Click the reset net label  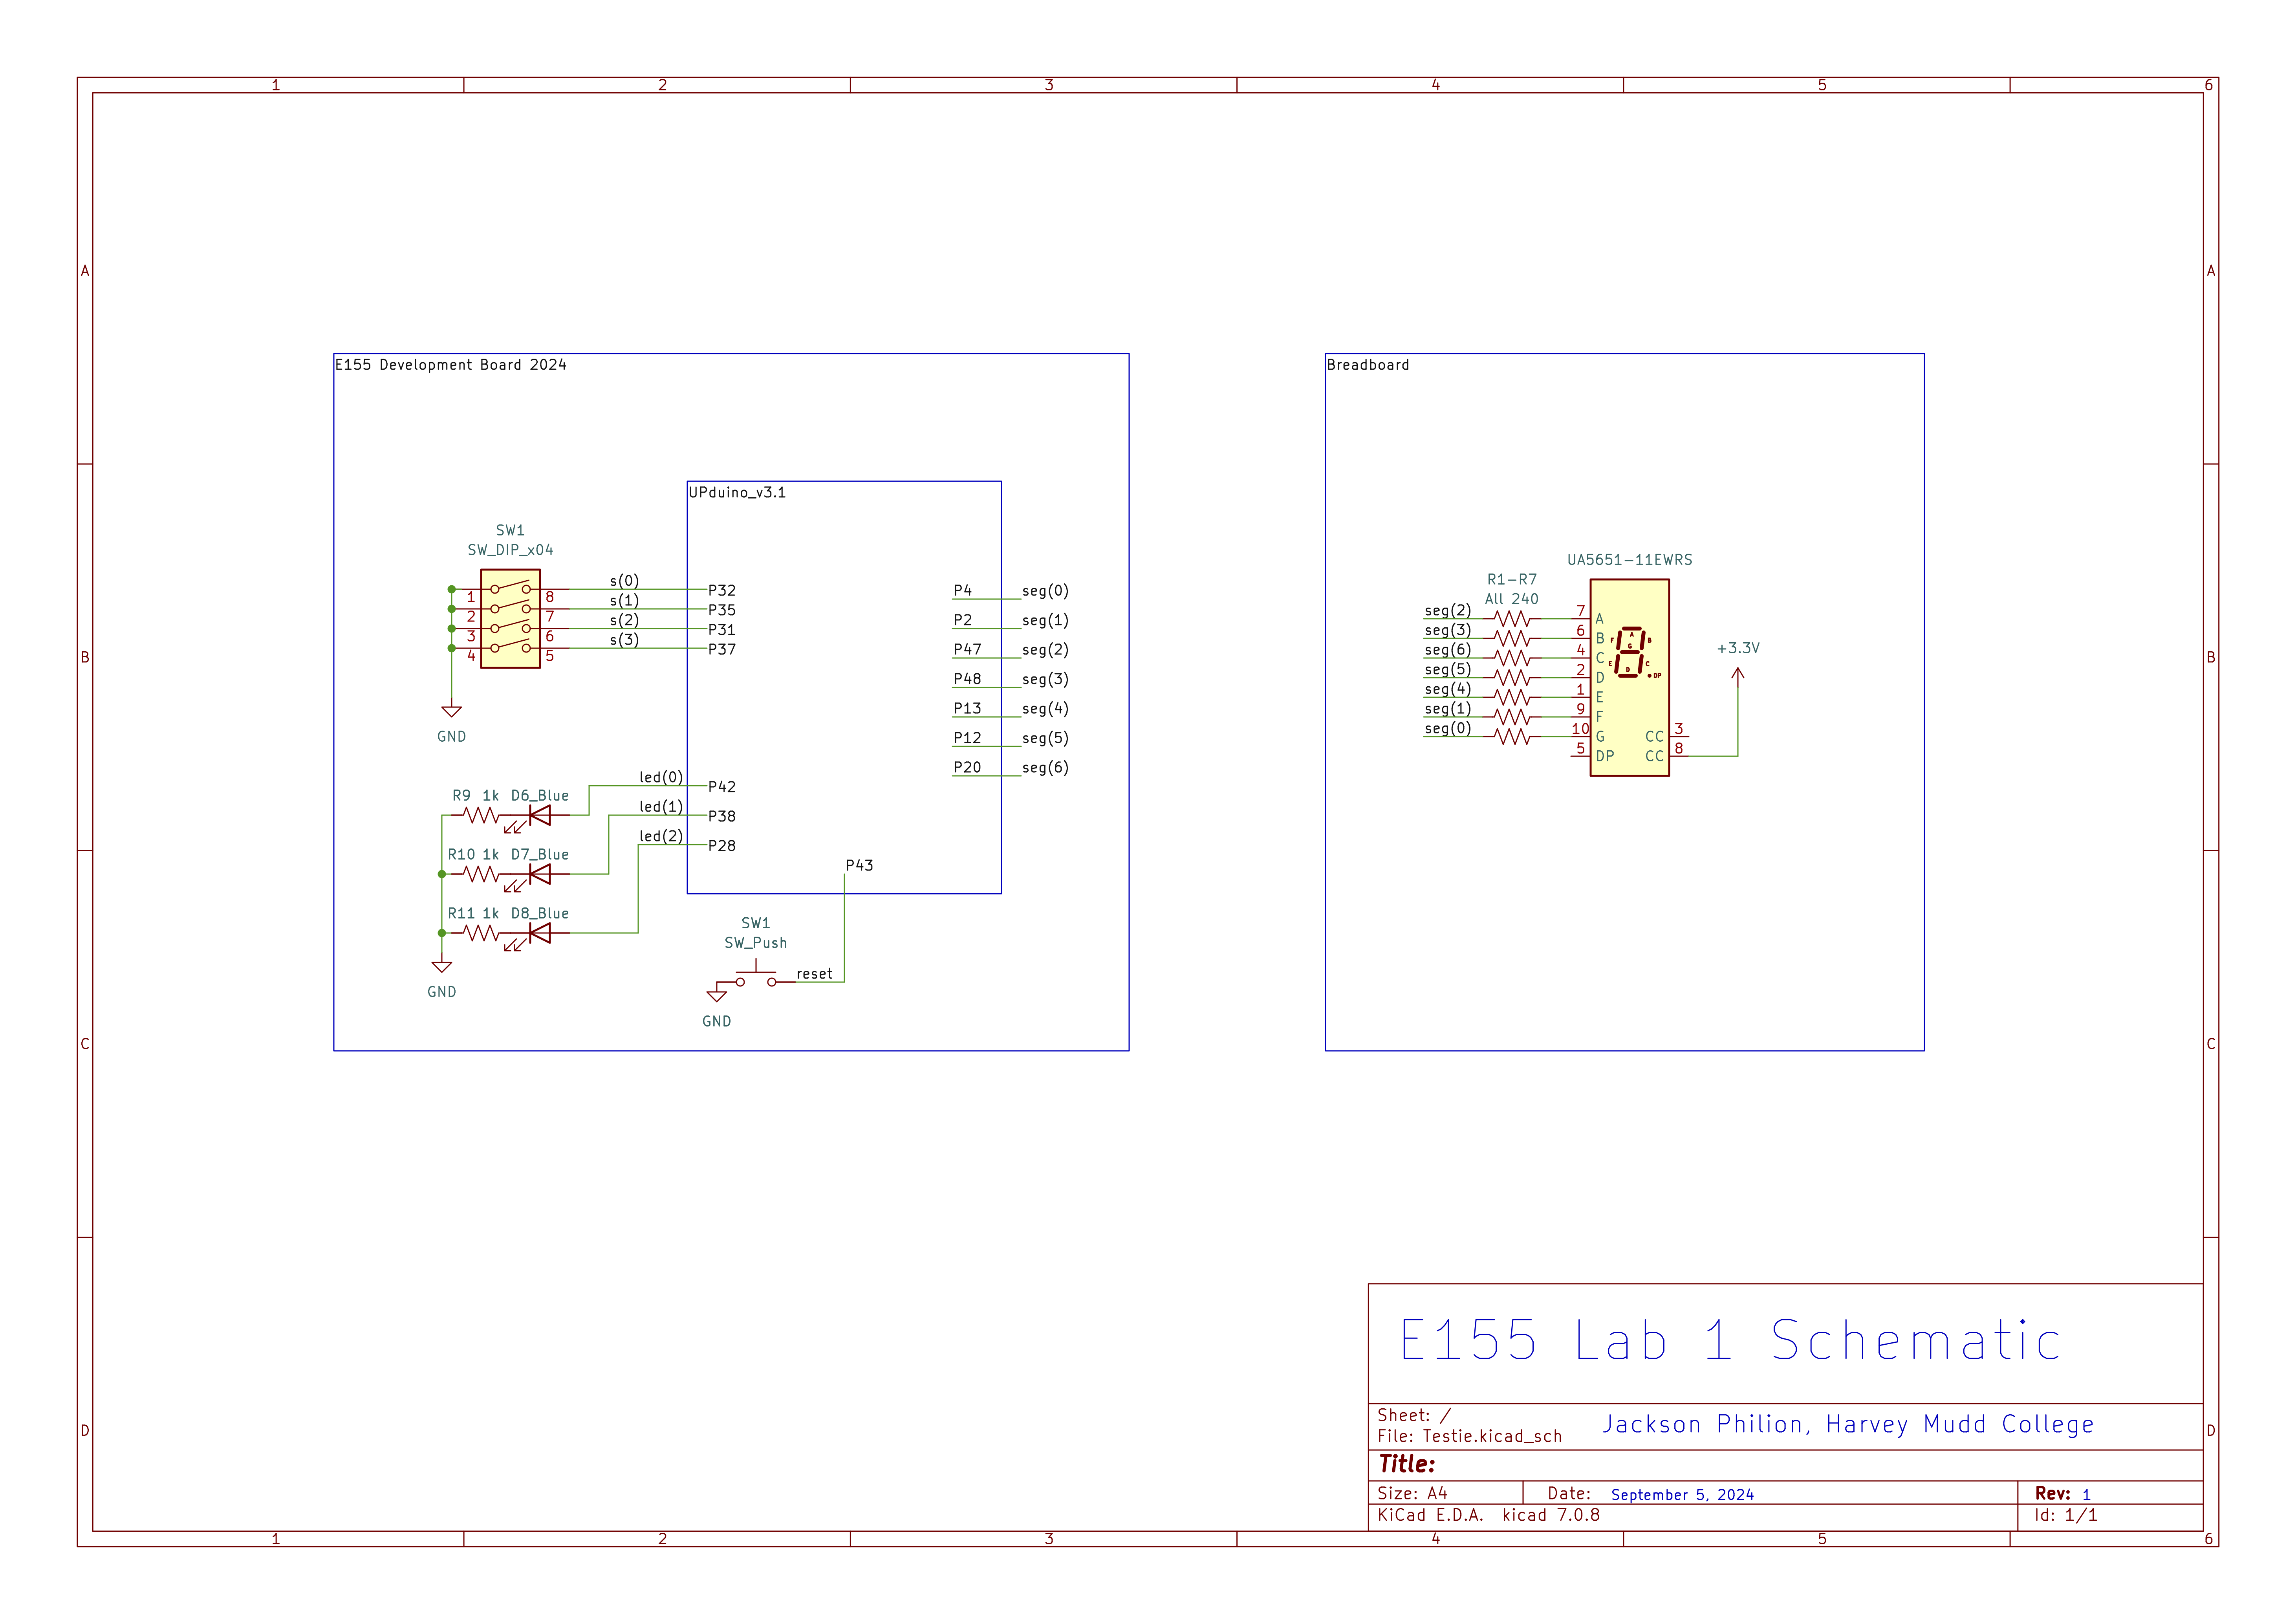814,974
